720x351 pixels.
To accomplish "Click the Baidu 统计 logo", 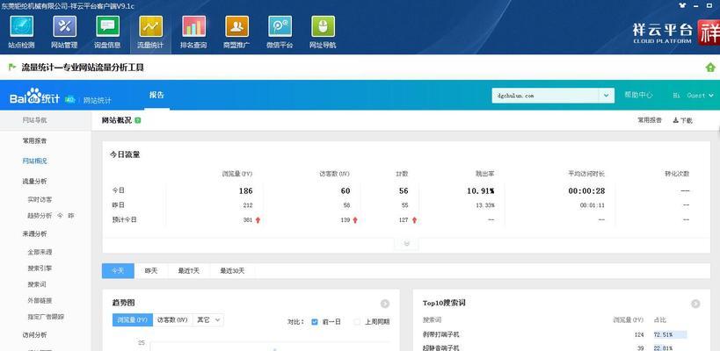I will (x=35, y=97).
